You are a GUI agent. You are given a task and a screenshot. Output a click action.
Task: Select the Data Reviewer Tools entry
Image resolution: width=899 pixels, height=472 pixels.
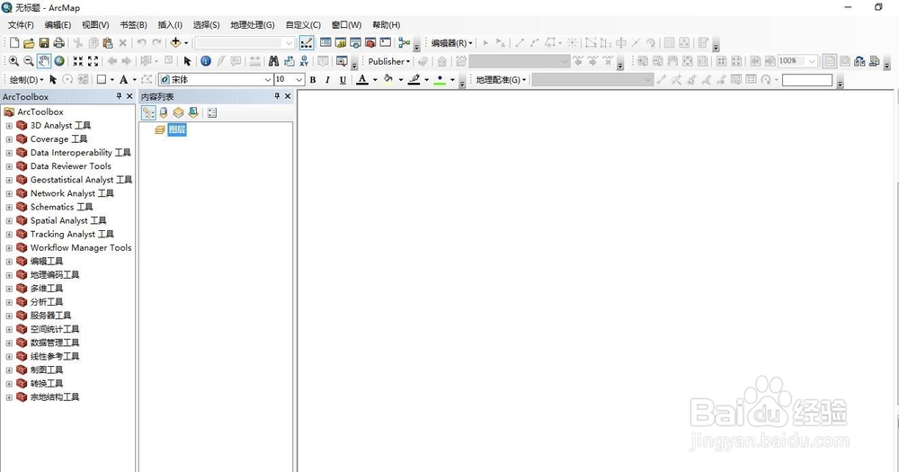[x=70, y=166]
